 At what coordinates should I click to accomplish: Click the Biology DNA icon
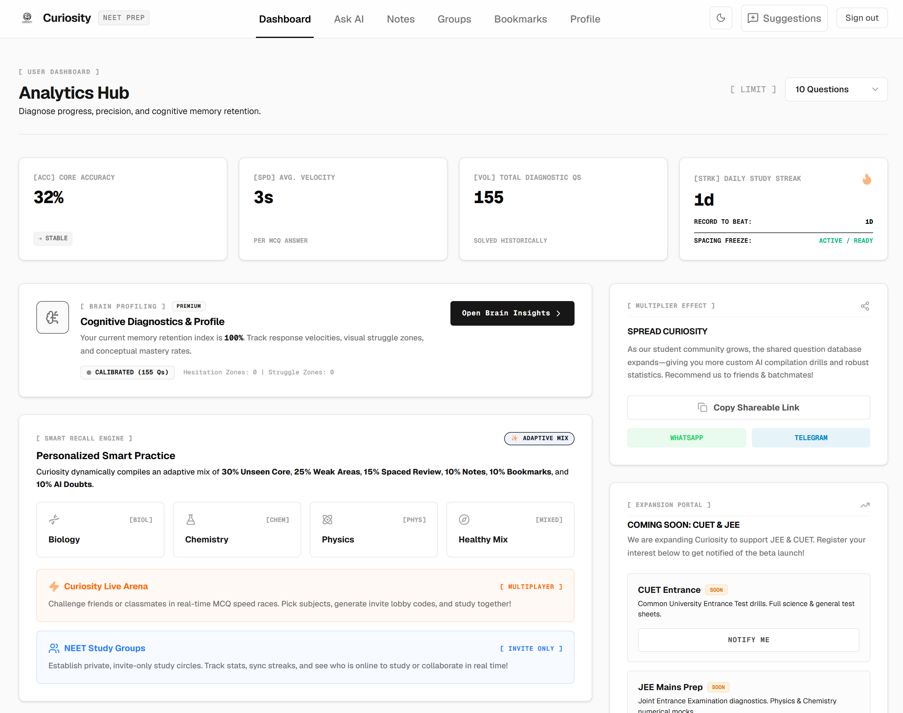click(x=54, y=520)
